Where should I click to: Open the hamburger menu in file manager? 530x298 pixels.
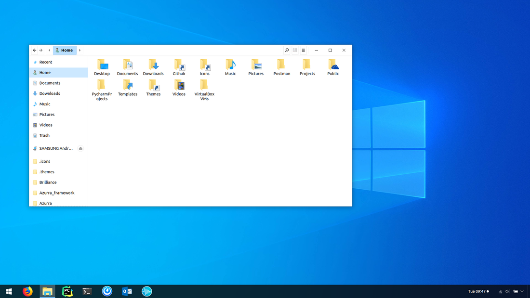[x=303, y=50]
